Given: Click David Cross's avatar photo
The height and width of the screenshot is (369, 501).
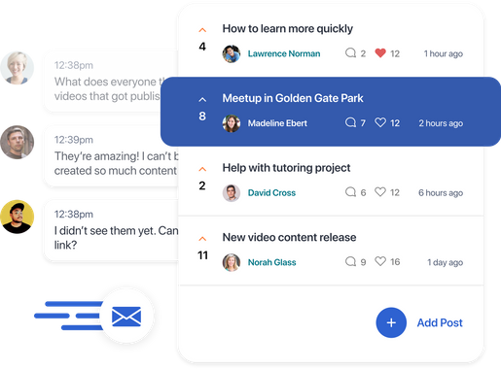Looking at the screenshot, I should (232, 193).
